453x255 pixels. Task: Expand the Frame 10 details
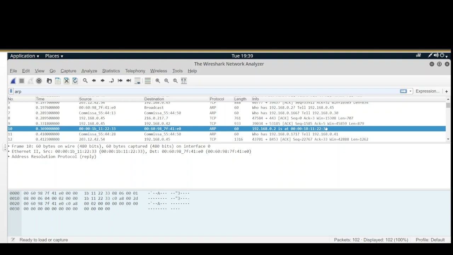tap(9, 146)
